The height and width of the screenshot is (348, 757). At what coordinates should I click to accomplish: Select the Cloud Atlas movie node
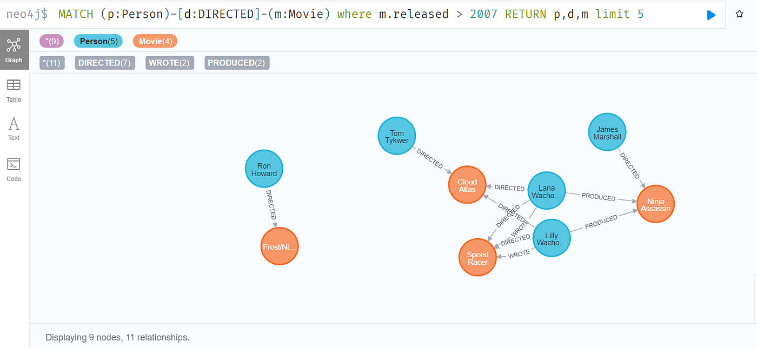467,184
